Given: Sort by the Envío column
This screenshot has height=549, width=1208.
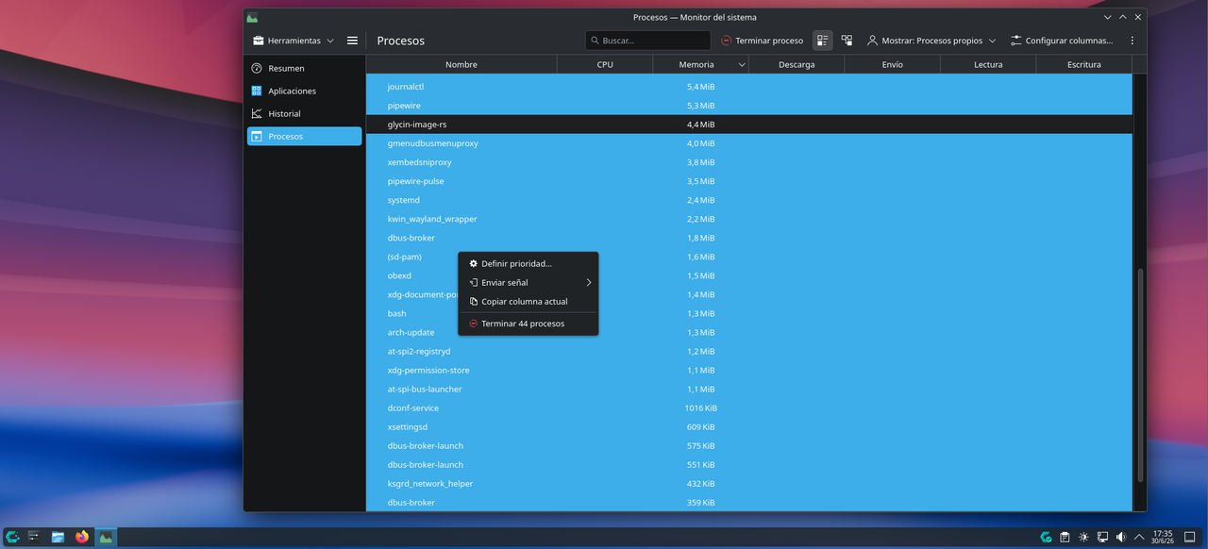Looking at the screenshot, I should pyautogui.click(x=892, y=64).
